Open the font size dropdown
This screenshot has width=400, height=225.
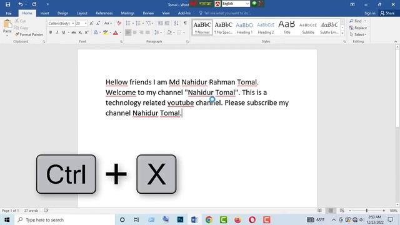86,23
